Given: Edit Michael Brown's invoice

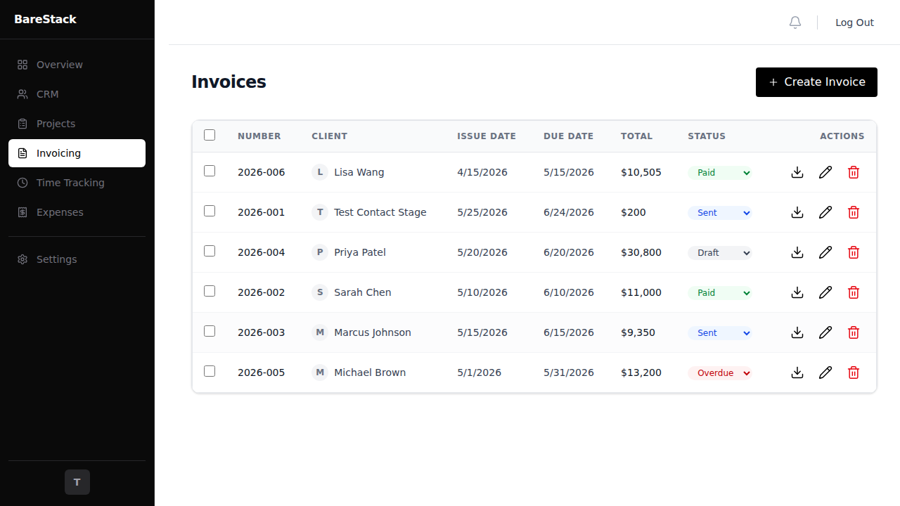Looking at the screenshot, I should tap(825, 372).
